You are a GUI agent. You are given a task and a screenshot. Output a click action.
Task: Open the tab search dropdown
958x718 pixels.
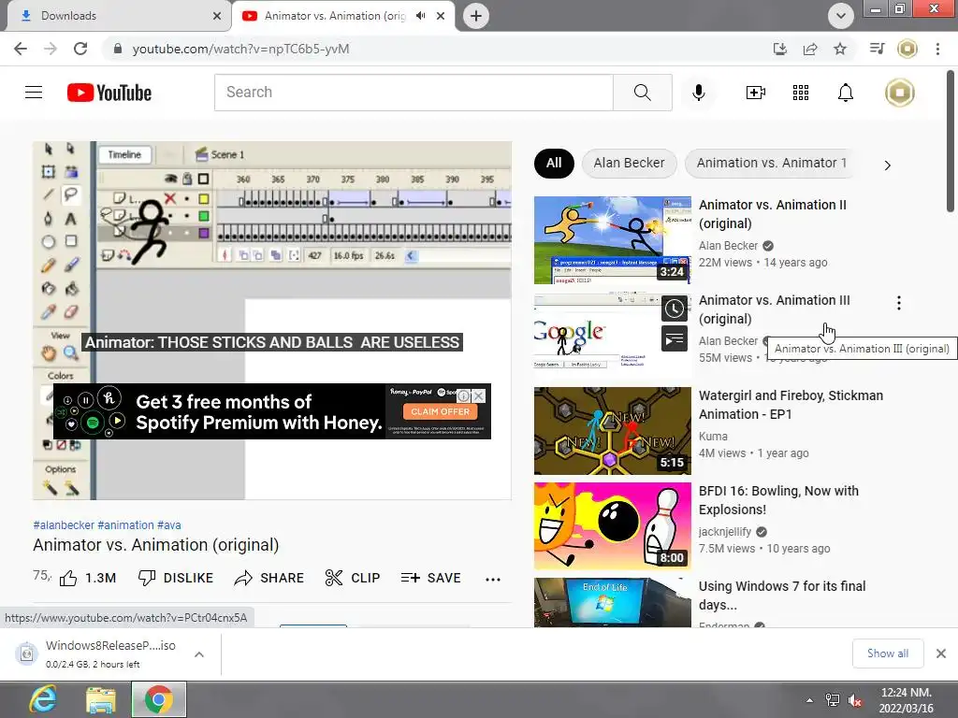pos(841,16)
